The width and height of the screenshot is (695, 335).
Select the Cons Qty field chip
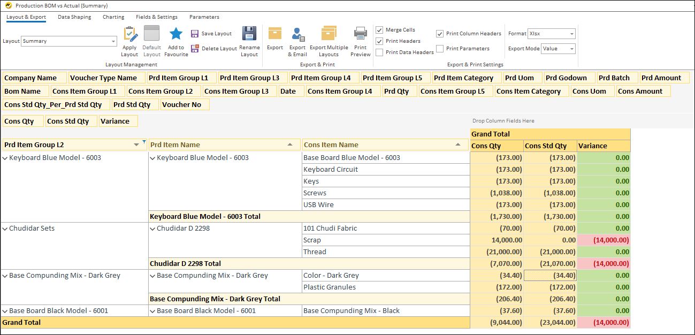pos(22,121)
